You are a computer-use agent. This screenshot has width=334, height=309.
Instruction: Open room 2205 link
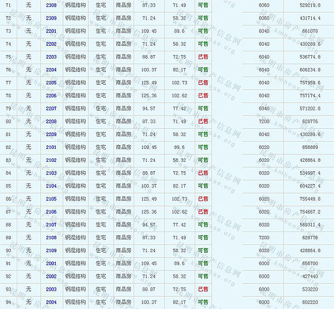pyautogui.click(x=51, y=83)
